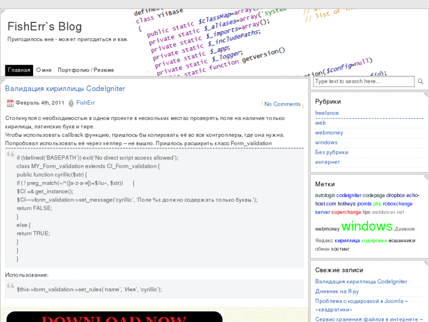Image resolution: width=429 pixels, height=322 pixels.
Task: Click the red superchange tag
Action: (x=346, y=212)
